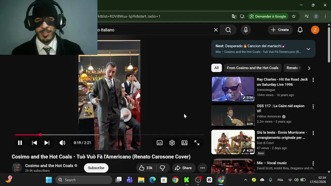The height and width of the screenshot is (186, 331).
Task: Open the account avatar menu
Action: [x=315, y=30]
